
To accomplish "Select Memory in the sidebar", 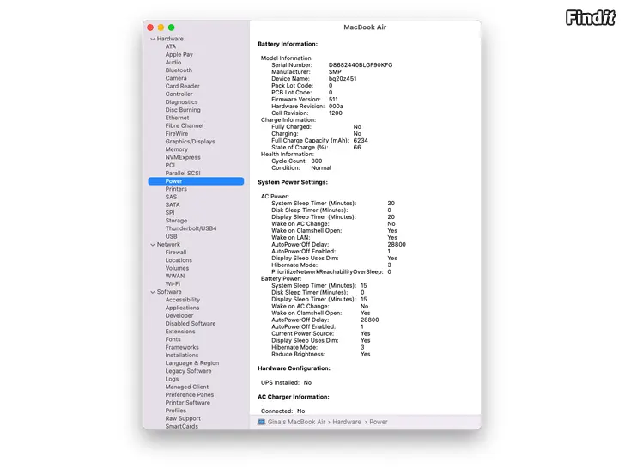I will (x=177, y=149).
